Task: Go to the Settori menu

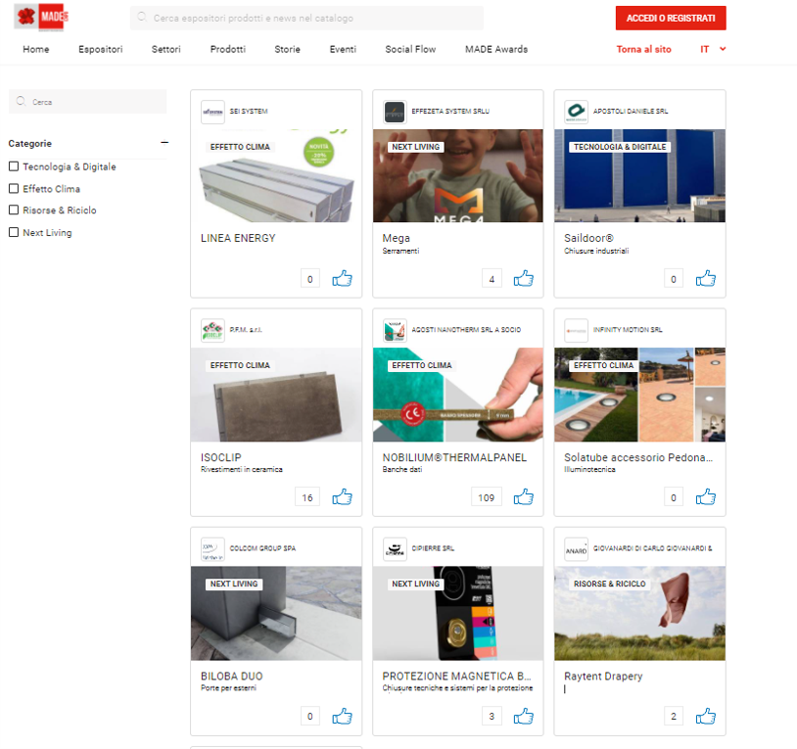Action: [166, 49]
